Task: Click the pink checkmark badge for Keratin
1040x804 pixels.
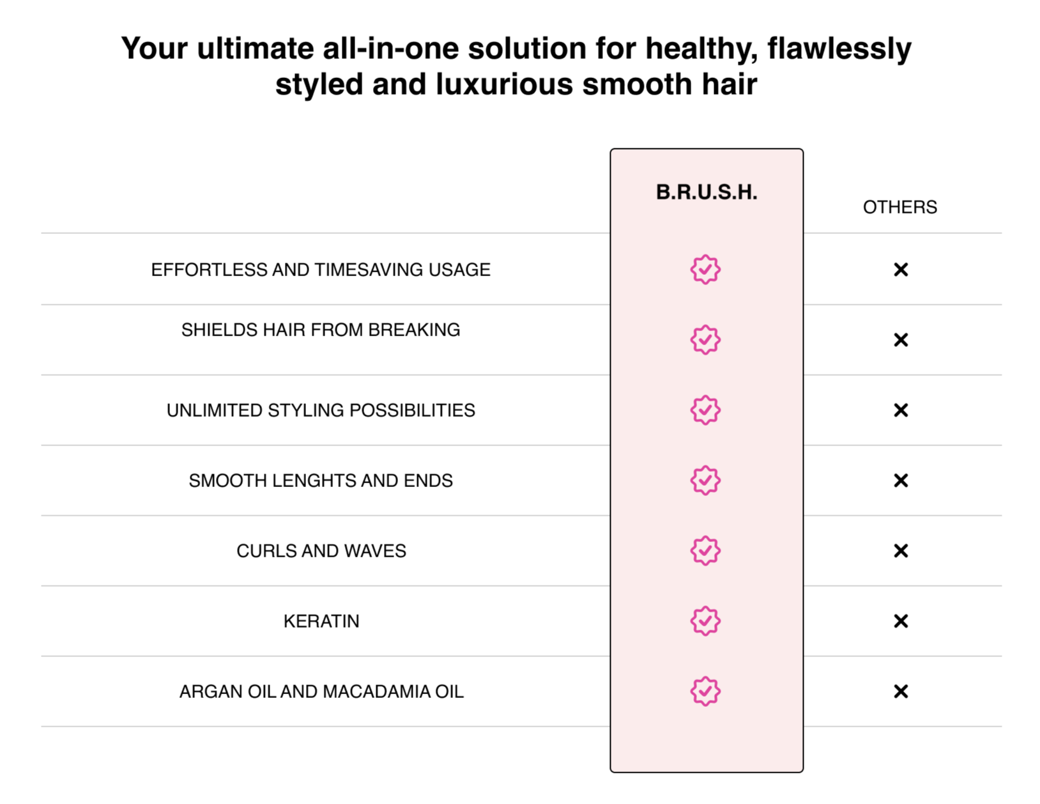Action: pos(705,621)
